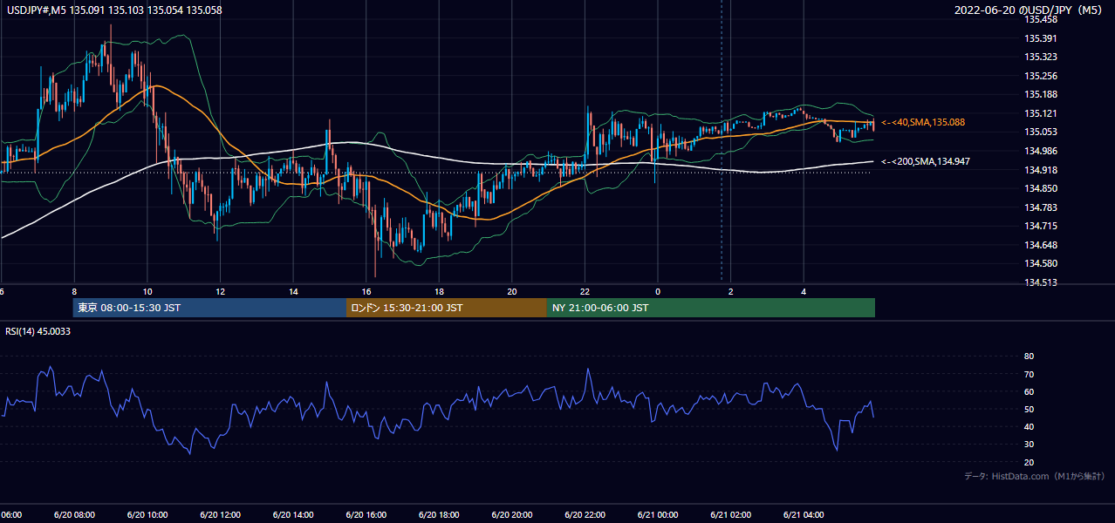Click price axis value 135.188
Viewport: 1115px width, 523px height.
tap(1041, 94)
